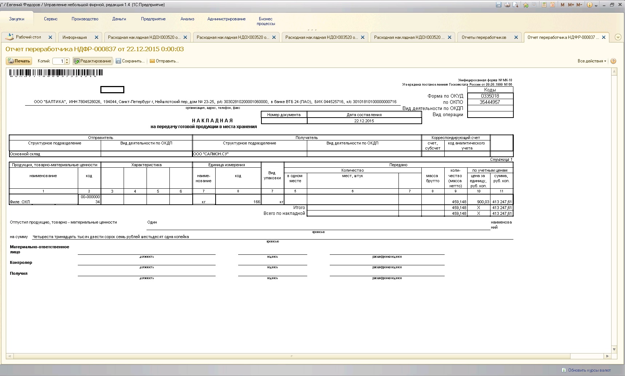Screen dimensions: 625x376
Task: Open the Деньги section
Action: click(119, 19)
